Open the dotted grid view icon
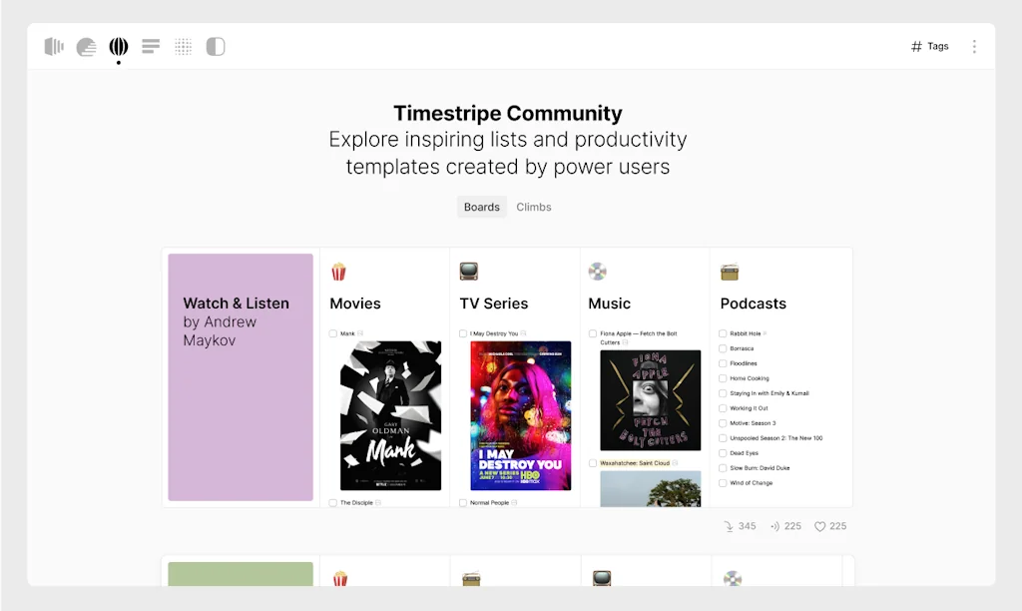The height and width of the screenshot is (611, 1022). pyautogui.click(x=183, y=46)
